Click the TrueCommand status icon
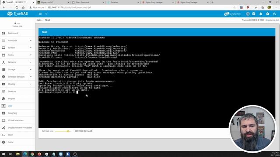The image size is (280, 157). pyautogui.click(x=248, y=14)
